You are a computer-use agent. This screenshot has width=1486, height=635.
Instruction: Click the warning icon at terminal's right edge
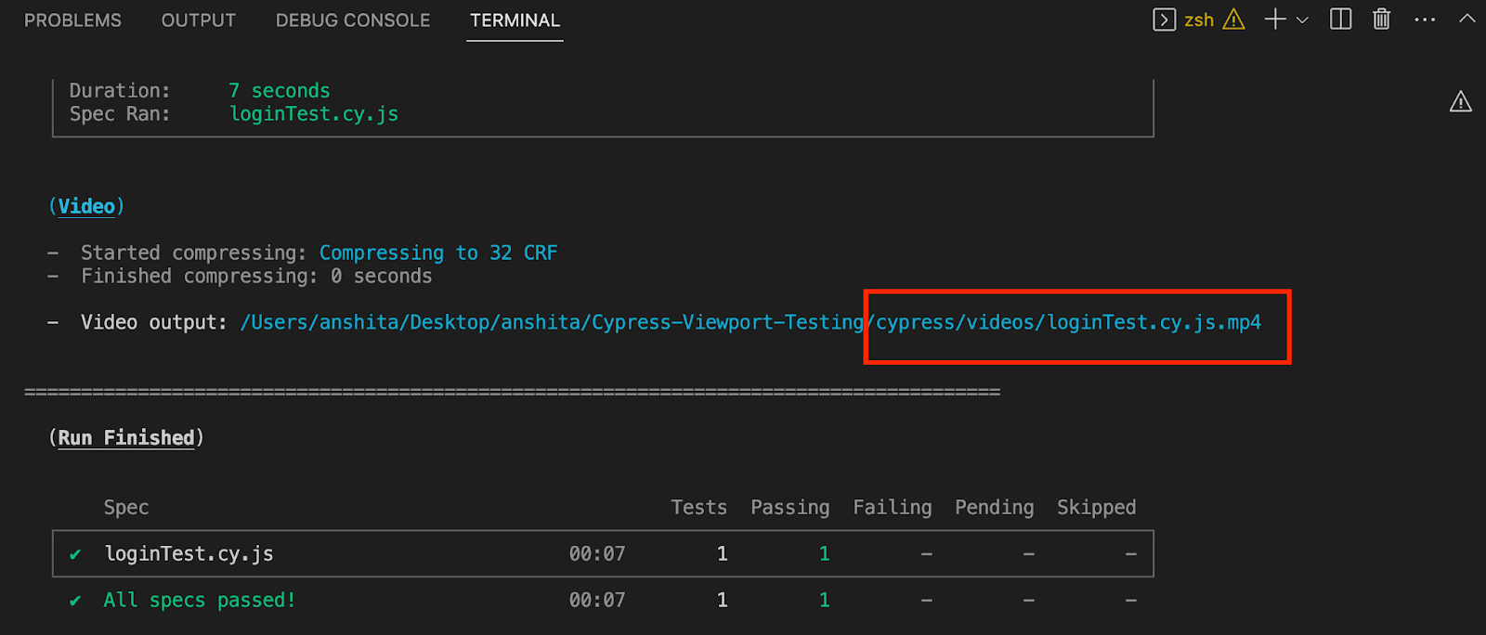click(1461, 101)
